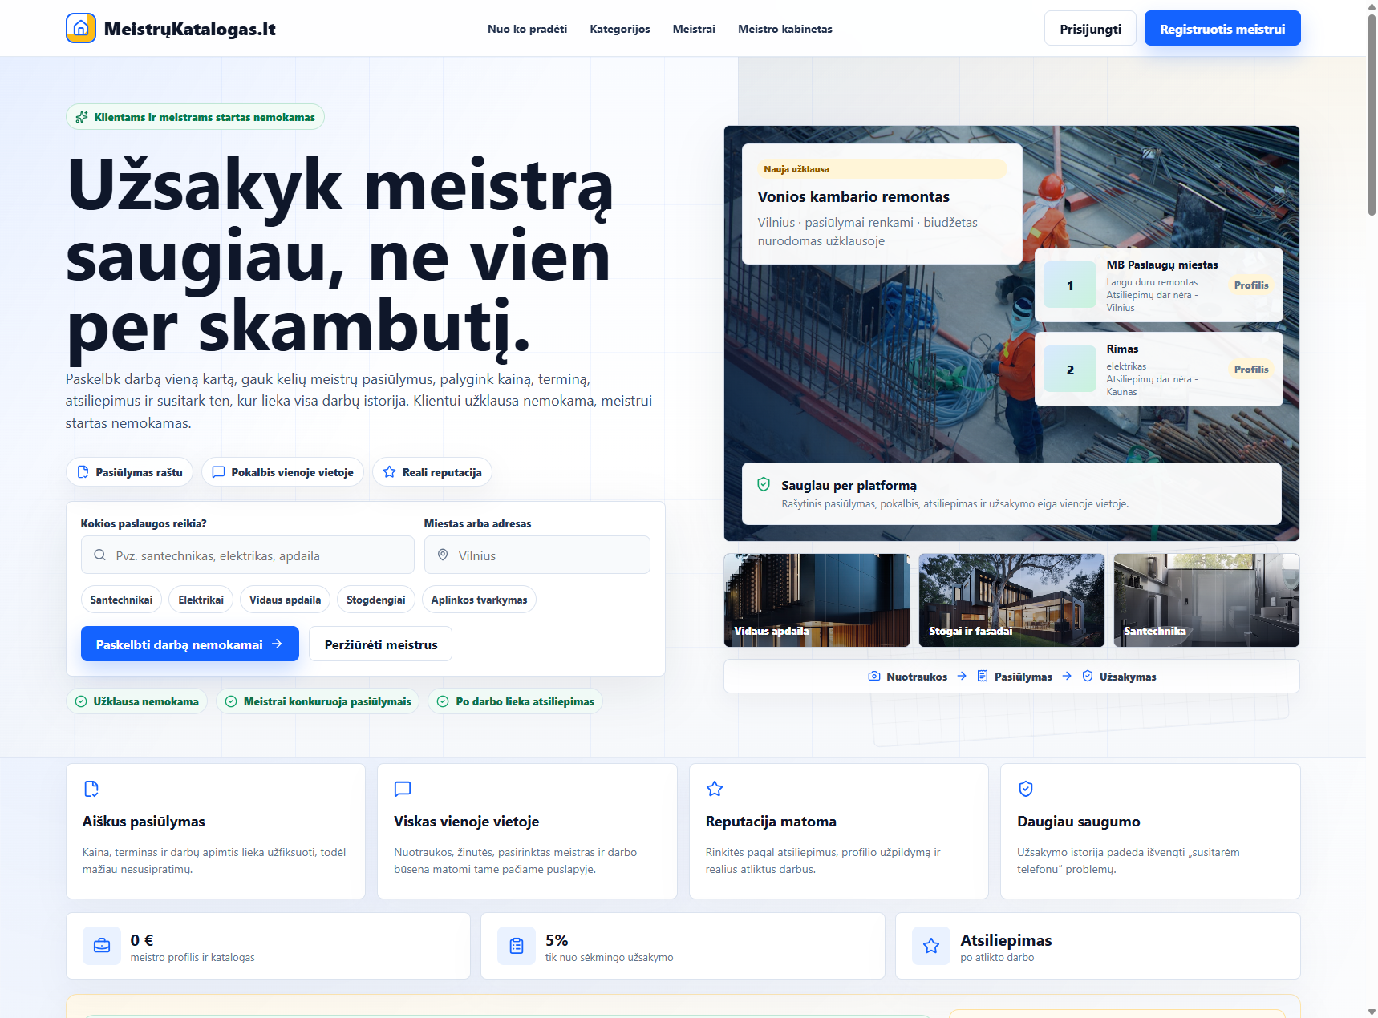Click the chat icon on the Viskas vienoje vietoje card
The width and height of the screenshot is (1378, 1018).
click(x=403, y=789)
